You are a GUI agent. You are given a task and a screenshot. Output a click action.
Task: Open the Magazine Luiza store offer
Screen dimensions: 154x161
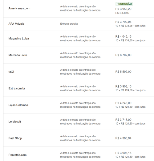click(19, 39)
